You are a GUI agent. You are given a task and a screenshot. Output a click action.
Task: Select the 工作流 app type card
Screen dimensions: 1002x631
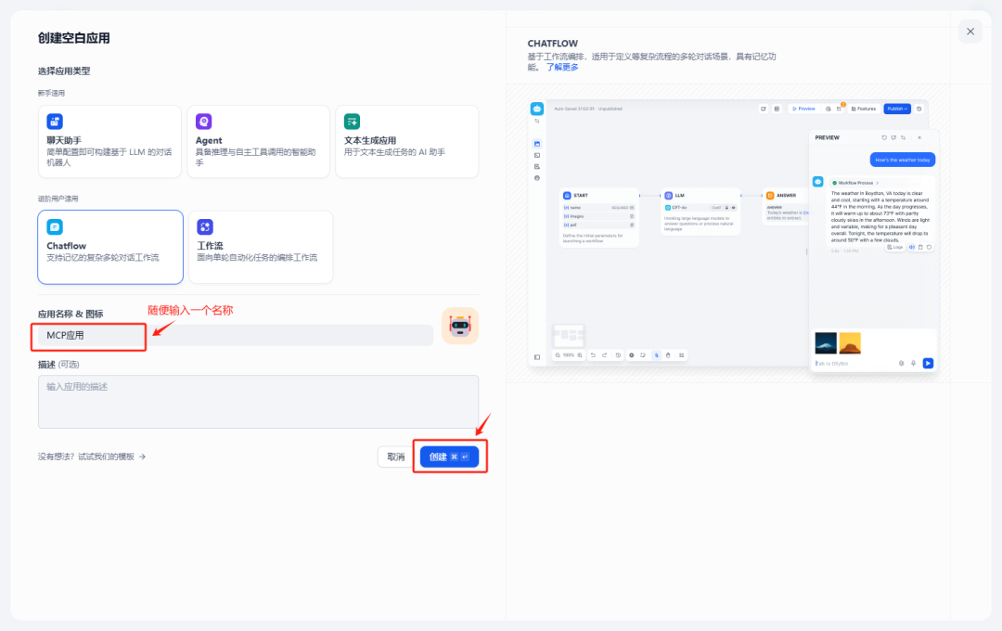coord(261,247)
